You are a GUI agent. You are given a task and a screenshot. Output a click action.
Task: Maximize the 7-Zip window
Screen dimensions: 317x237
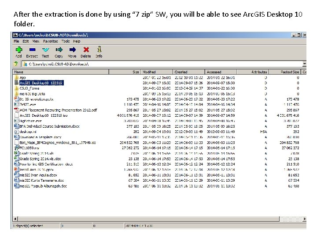(299, 35)
